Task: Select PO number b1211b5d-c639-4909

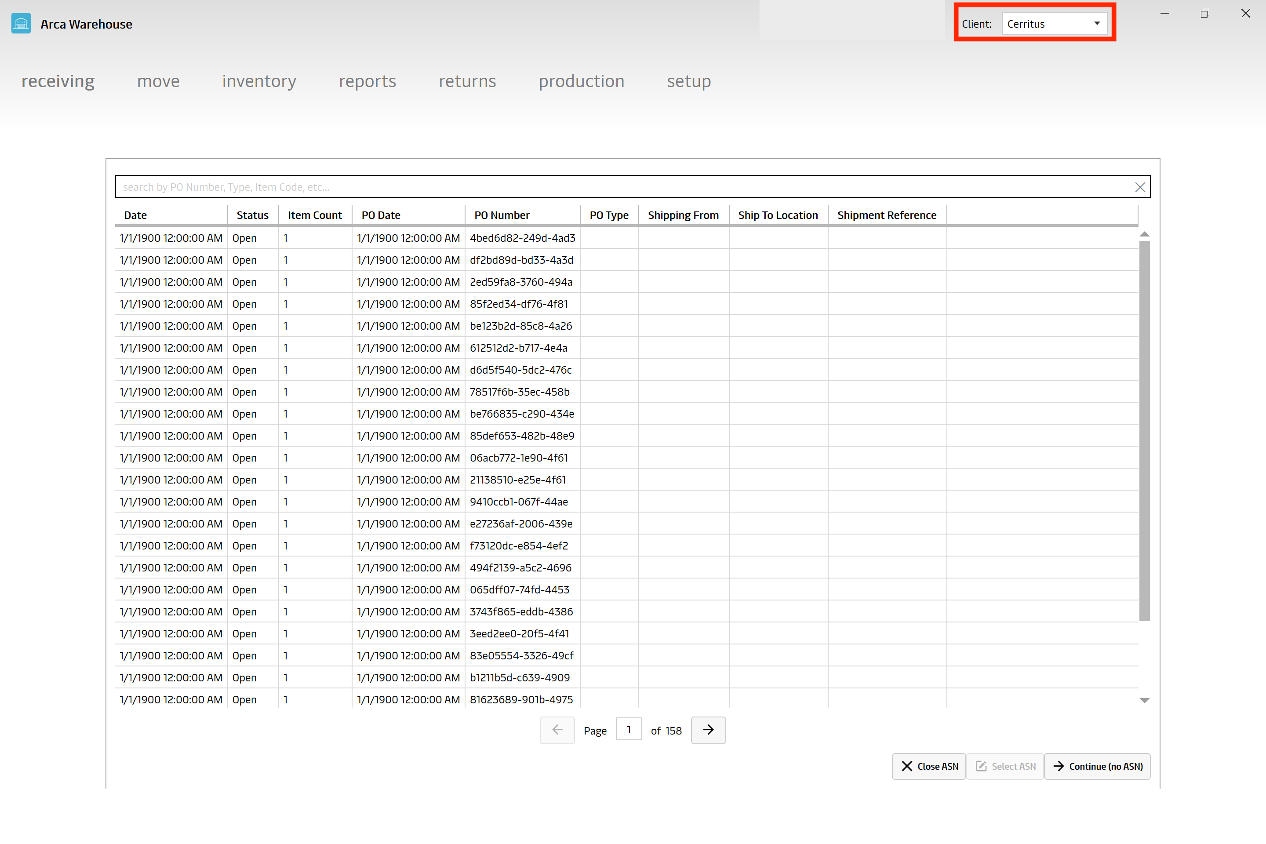Action: click(x=520, y=678)
